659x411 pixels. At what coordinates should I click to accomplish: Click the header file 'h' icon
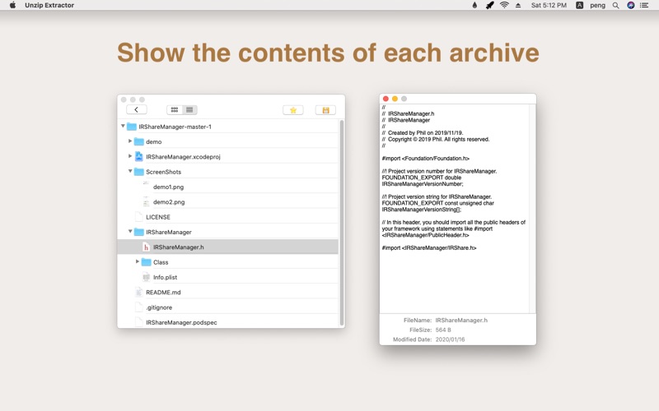point(146,247)
